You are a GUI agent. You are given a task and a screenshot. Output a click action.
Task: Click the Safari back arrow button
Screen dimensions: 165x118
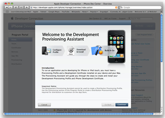pos(7,7)
